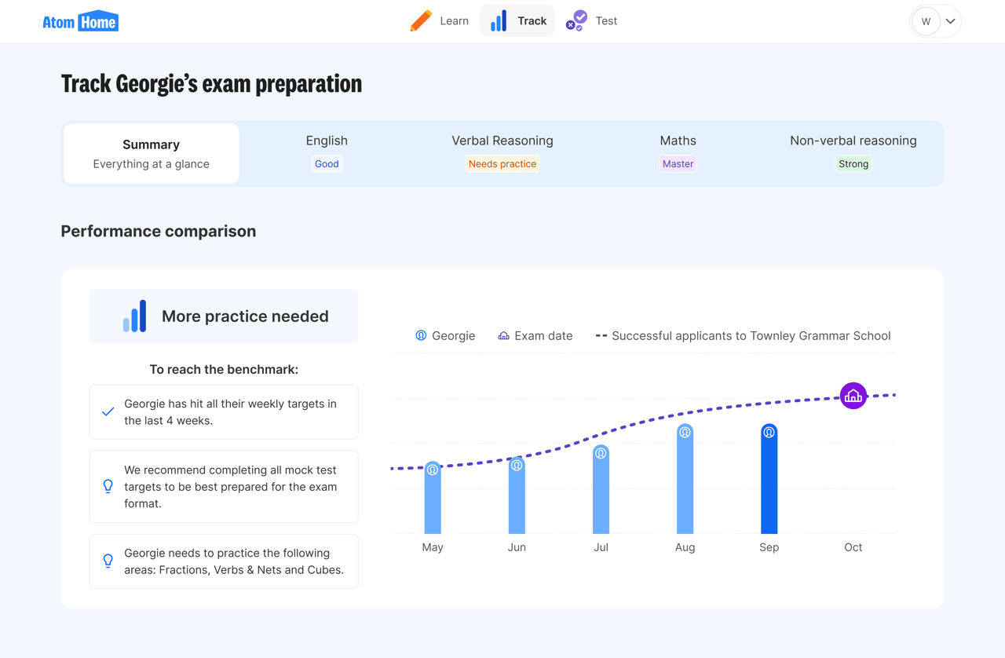Click the purple checkmark Test icon

pyautogui.click(x=577, y=21)
